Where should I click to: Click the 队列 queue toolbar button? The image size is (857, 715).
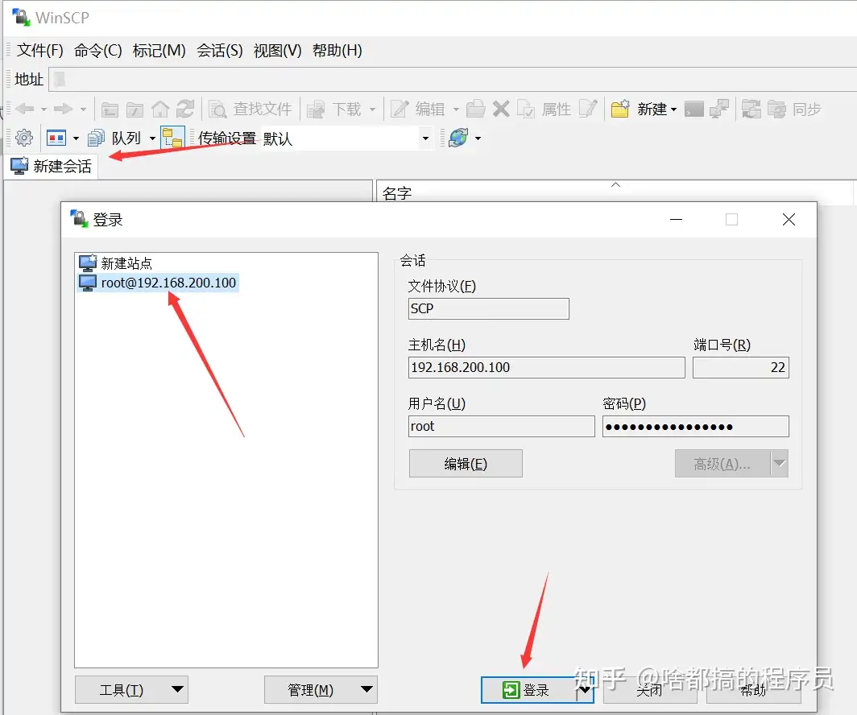coord(114,138)
